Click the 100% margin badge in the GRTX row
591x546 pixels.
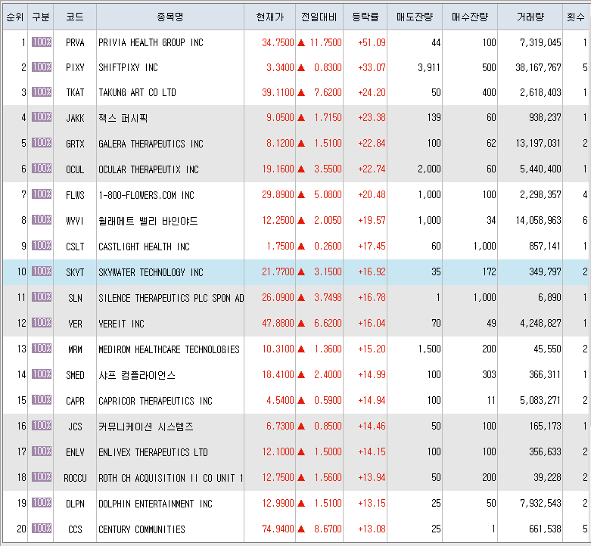click(42, 142)
